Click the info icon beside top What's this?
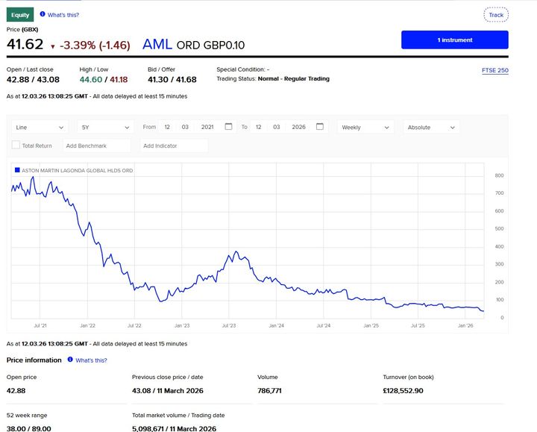The image size is (537, 432). tap(42, 14)
